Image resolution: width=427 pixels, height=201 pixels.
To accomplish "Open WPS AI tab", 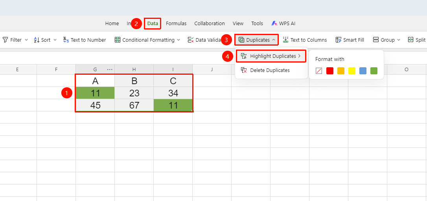I will tap(283, 24).
